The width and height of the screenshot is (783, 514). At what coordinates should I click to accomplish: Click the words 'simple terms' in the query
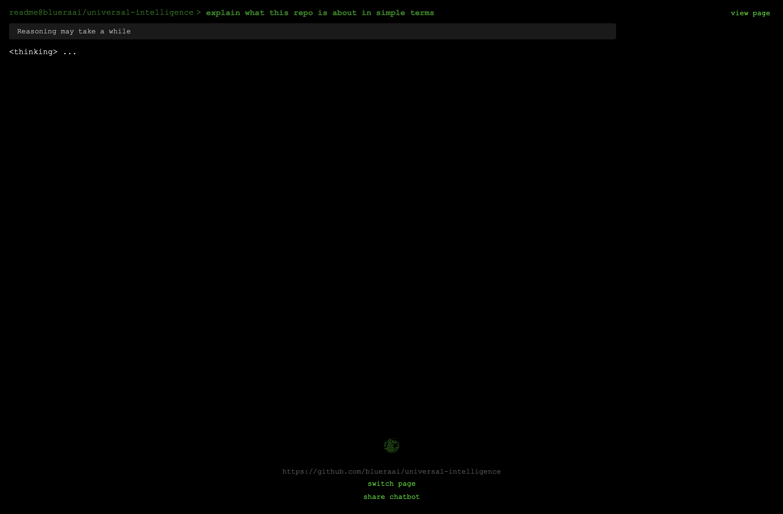coord(405,13)
